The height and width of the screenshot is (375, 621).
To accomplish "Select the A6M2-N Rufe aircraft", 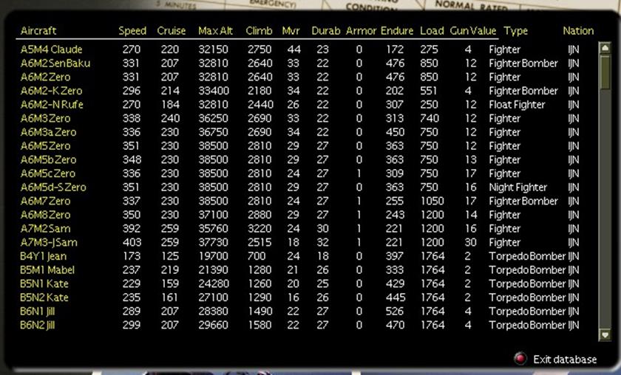I will [x=52, y=105].
